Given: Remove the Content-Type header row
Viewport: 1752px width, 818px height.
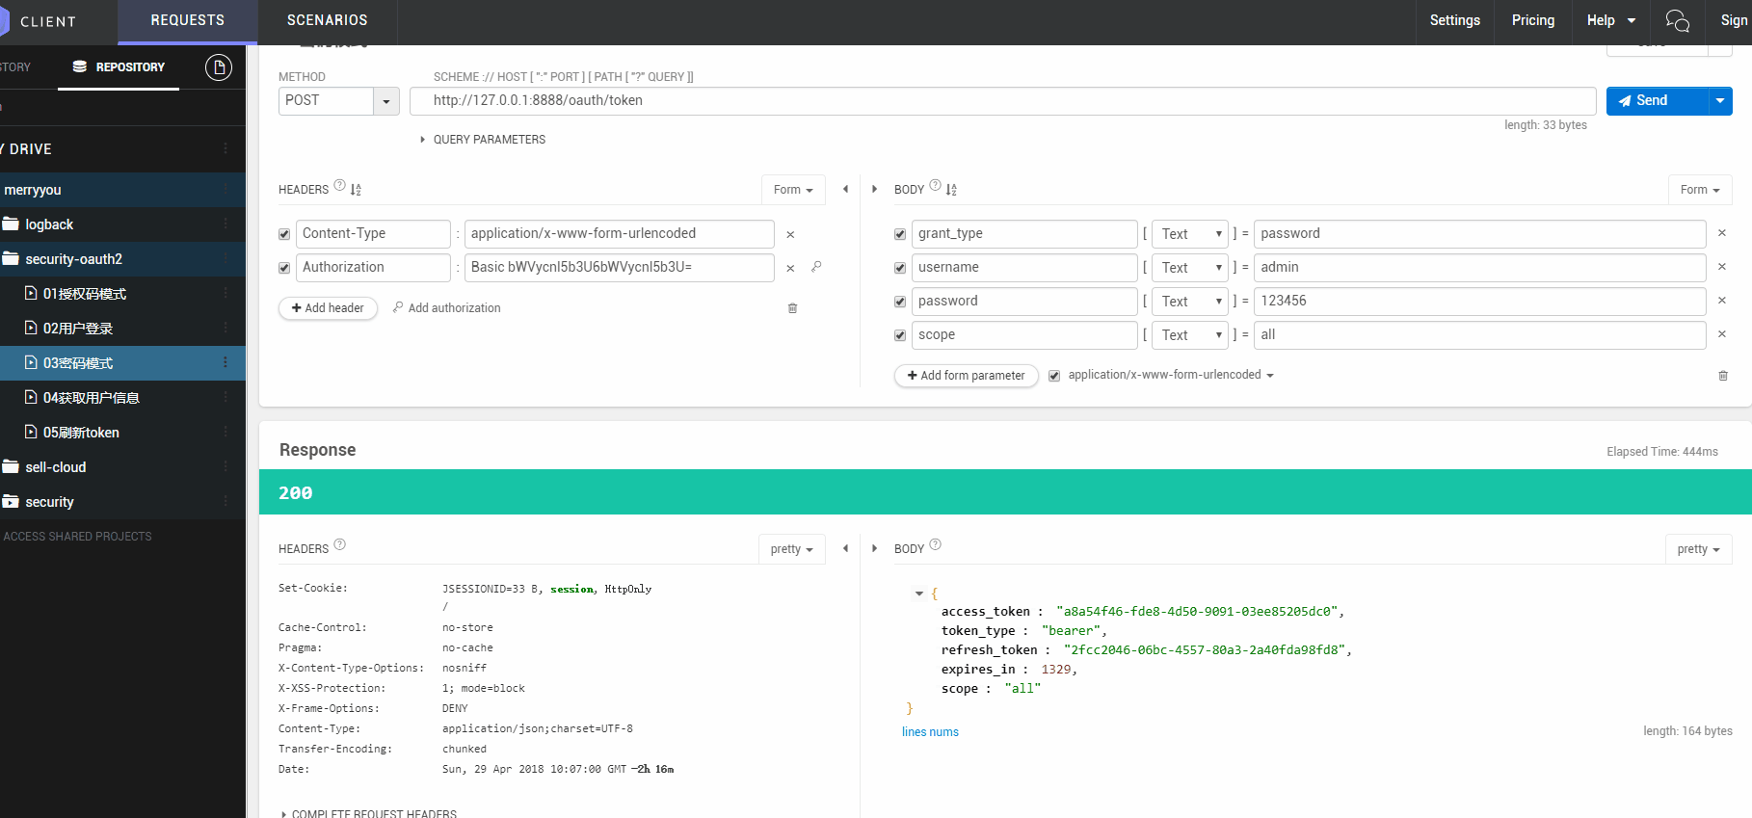Looking at the screenshot, I should tap(790, 234).
